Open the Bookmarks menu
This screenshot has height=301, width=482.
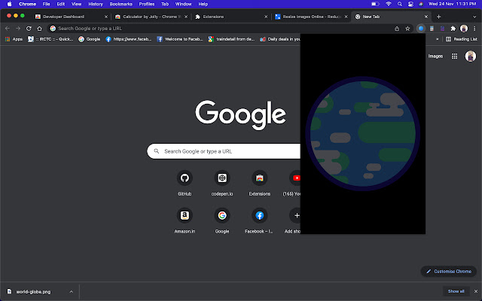(121, 4)
